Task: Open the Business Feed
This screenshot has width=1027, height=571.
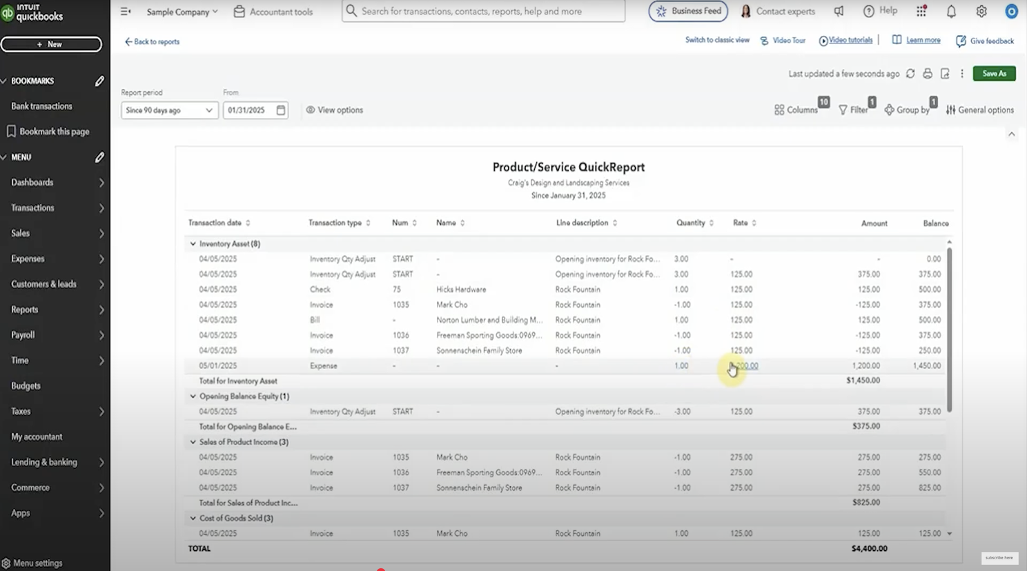Action: point(688,11)
